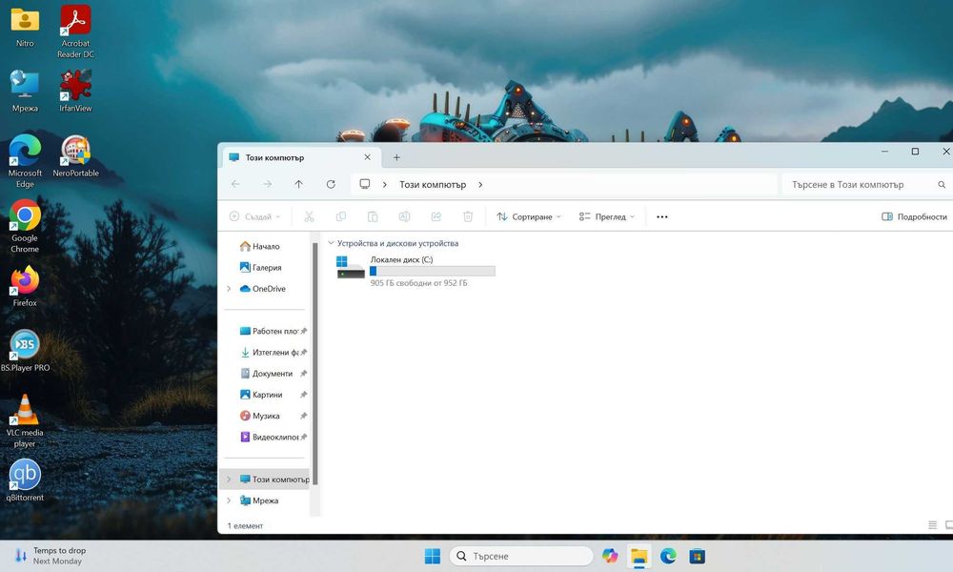953x572 pixels.
Task: Open Temps to drop weather widget
Action: point(51,556)
